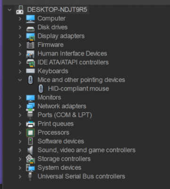The image size is (170, 189).
Task: Expand the Display adapters category
Action: [20, 36]
